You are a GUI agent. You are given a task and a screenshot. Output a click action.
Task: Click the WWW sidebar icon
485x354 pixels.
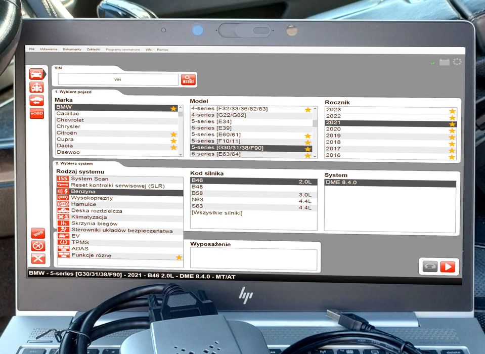38,233
